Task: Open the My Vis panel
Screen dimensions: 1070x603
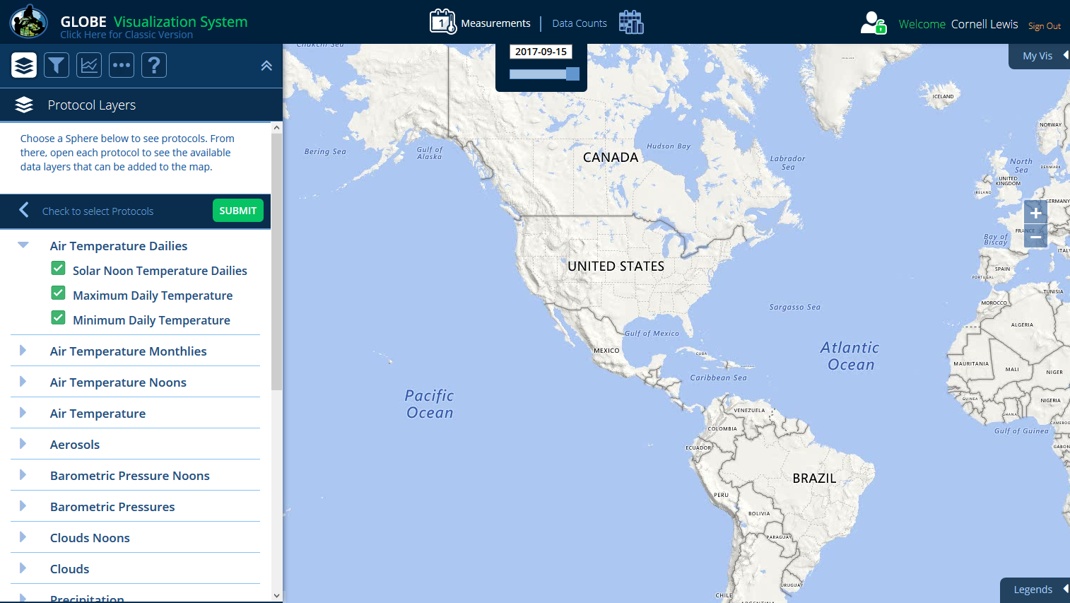Action: [1039, 56]
